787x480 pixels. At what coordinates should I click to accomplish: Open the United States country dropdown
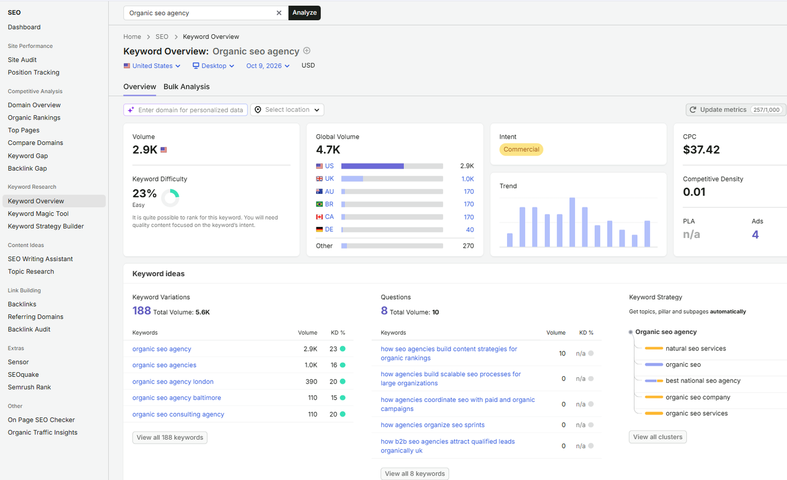[x=152, y=66]
